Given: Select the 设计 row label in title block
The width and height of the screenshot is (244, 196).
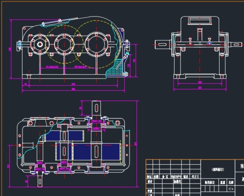Looking at the screenshot, I should 150,181.
